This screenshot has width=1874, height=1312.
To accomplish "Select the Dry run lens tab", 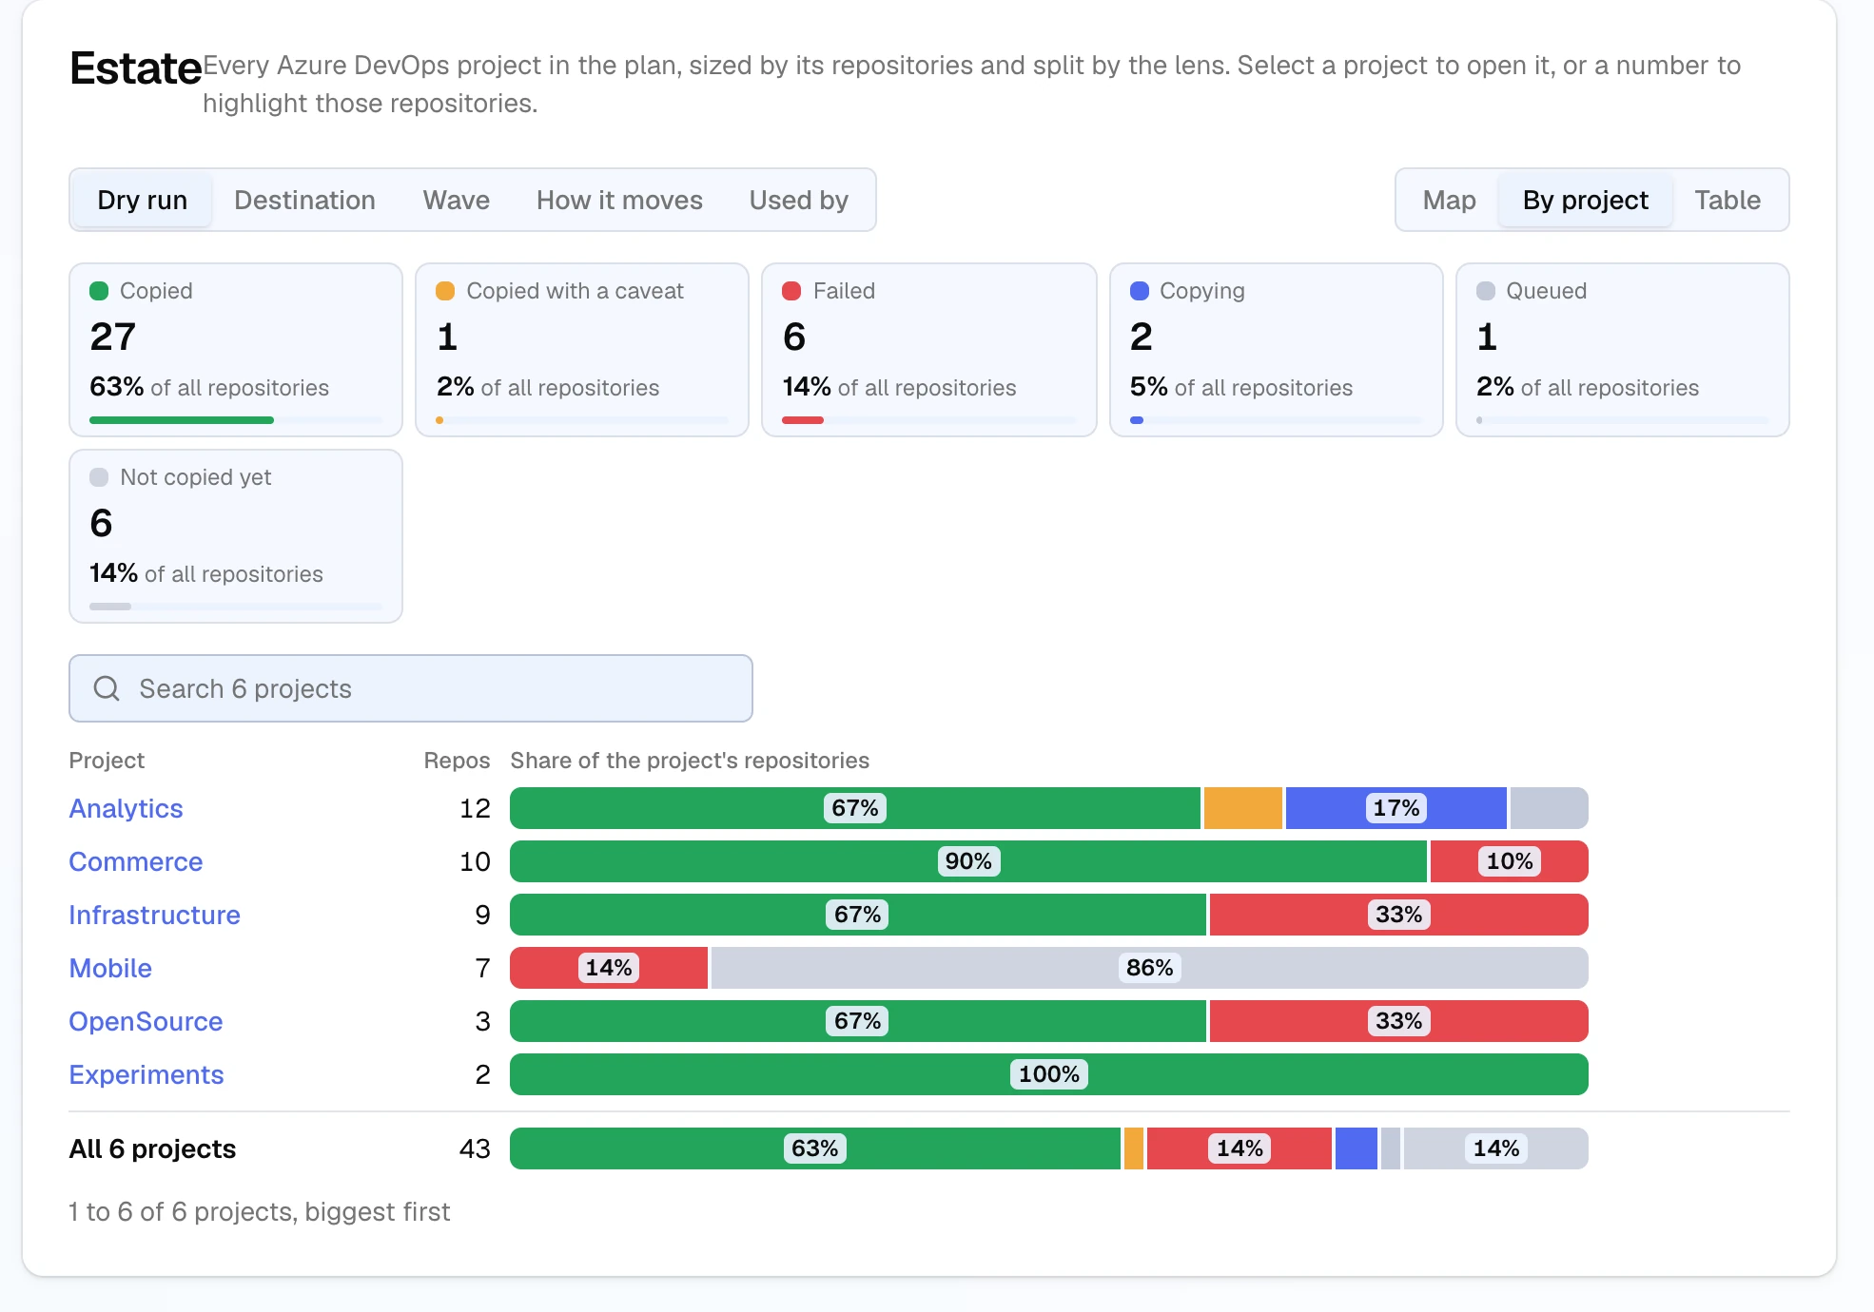I will pos(143,200).
